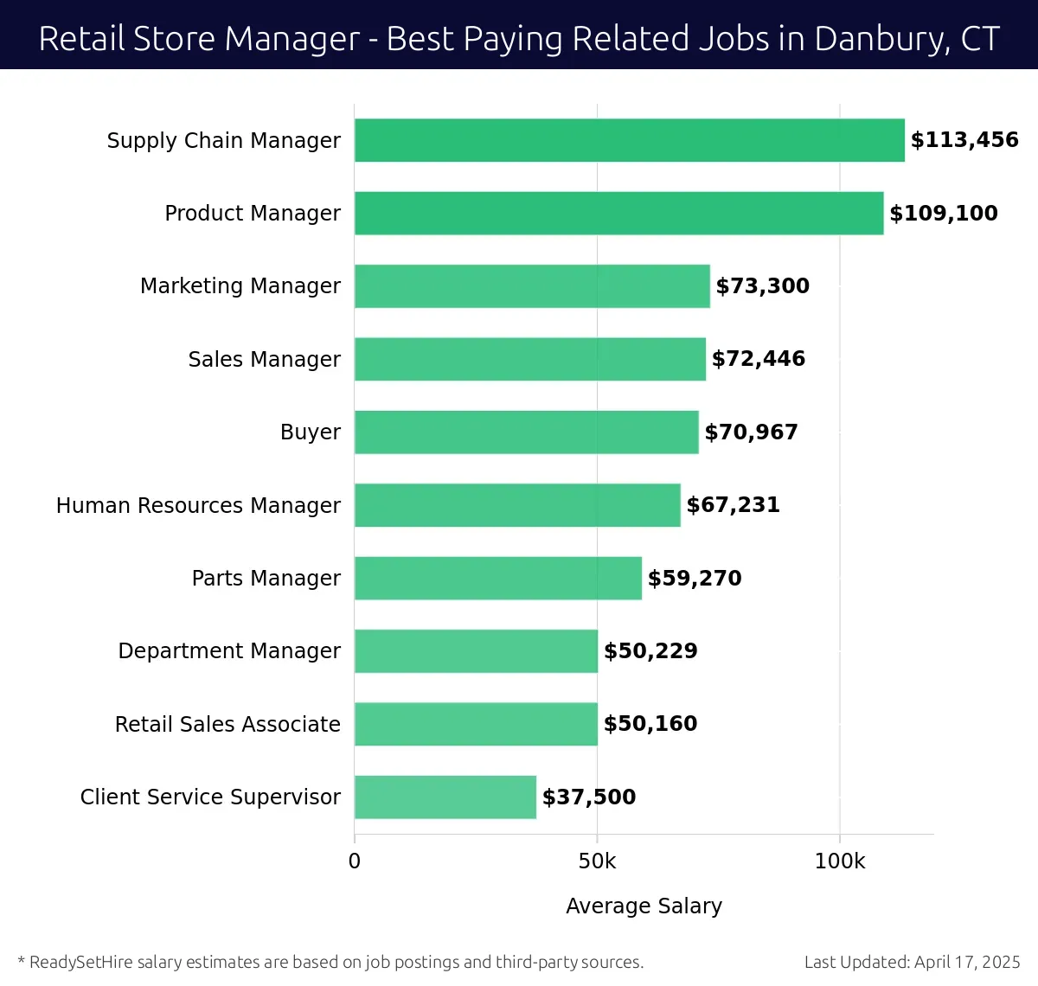1038x986 pixels.
Task: Click the Buyer salary bar
Action: click(527, 432)
